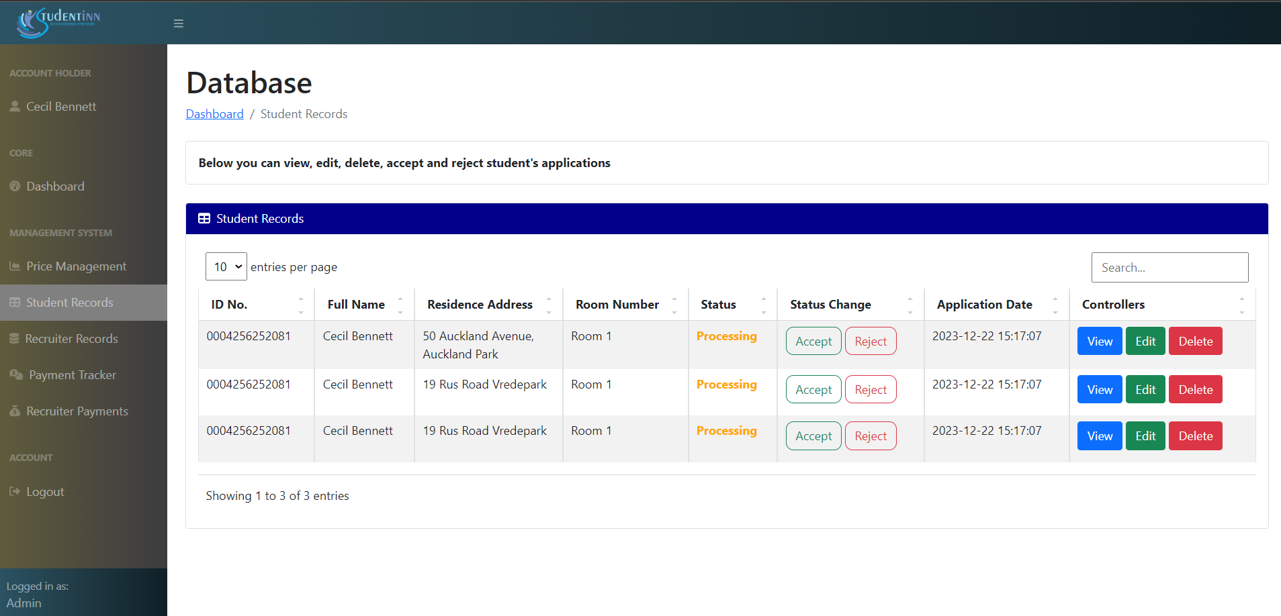Viewport: 1281px width, 616px height.
Task: Sort by Status column header
Action: click(732, 305)
